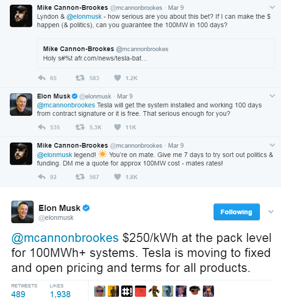Open Elon Musk's large profile picture
Image resolution: width=281 pixels, height=301 pixels.
tap(22, 212)
